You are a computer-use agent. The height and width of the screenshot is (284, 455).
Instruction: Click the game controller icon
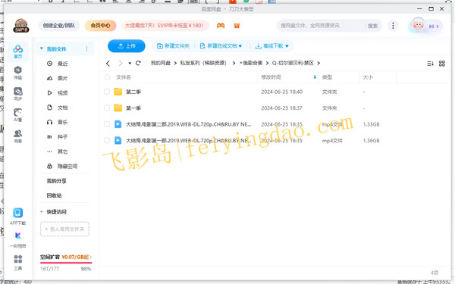(x=221, y=26)
